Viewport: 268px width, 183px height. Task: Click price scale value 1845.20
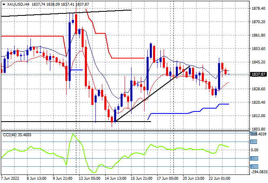coord(258,62)
